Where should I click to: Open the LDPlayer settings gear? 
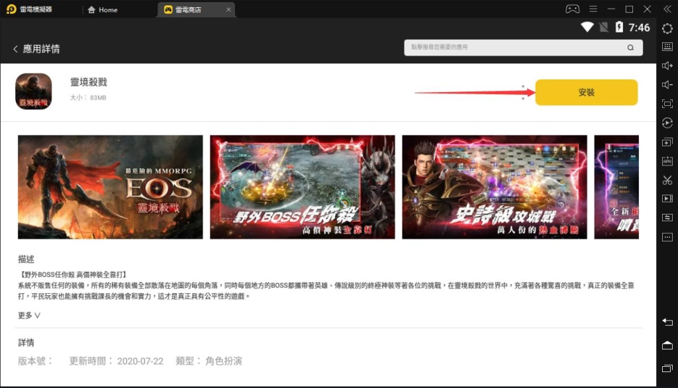coord(667,28)
